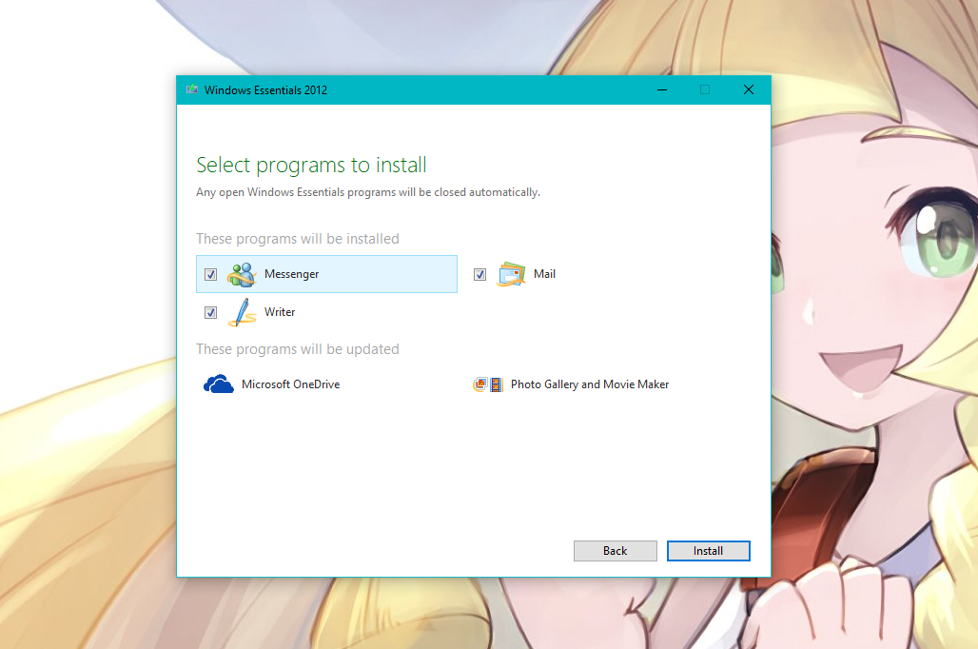The image size is (978, 649).
Task: Click the 'Any open Windows Essentials programs' notice
Action: pyautogui.click(x=368, y=192)
